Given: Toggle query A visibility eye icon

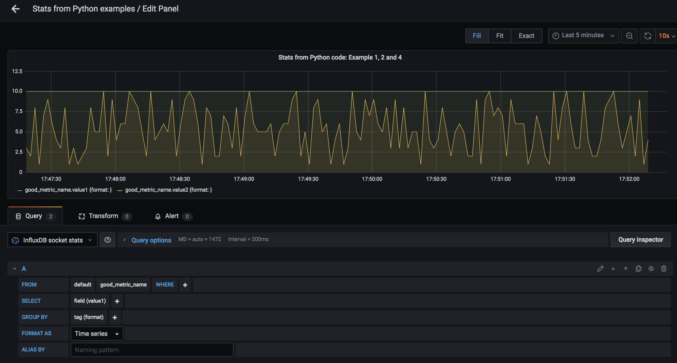Looking at the screenshot, I should point(651,269).
